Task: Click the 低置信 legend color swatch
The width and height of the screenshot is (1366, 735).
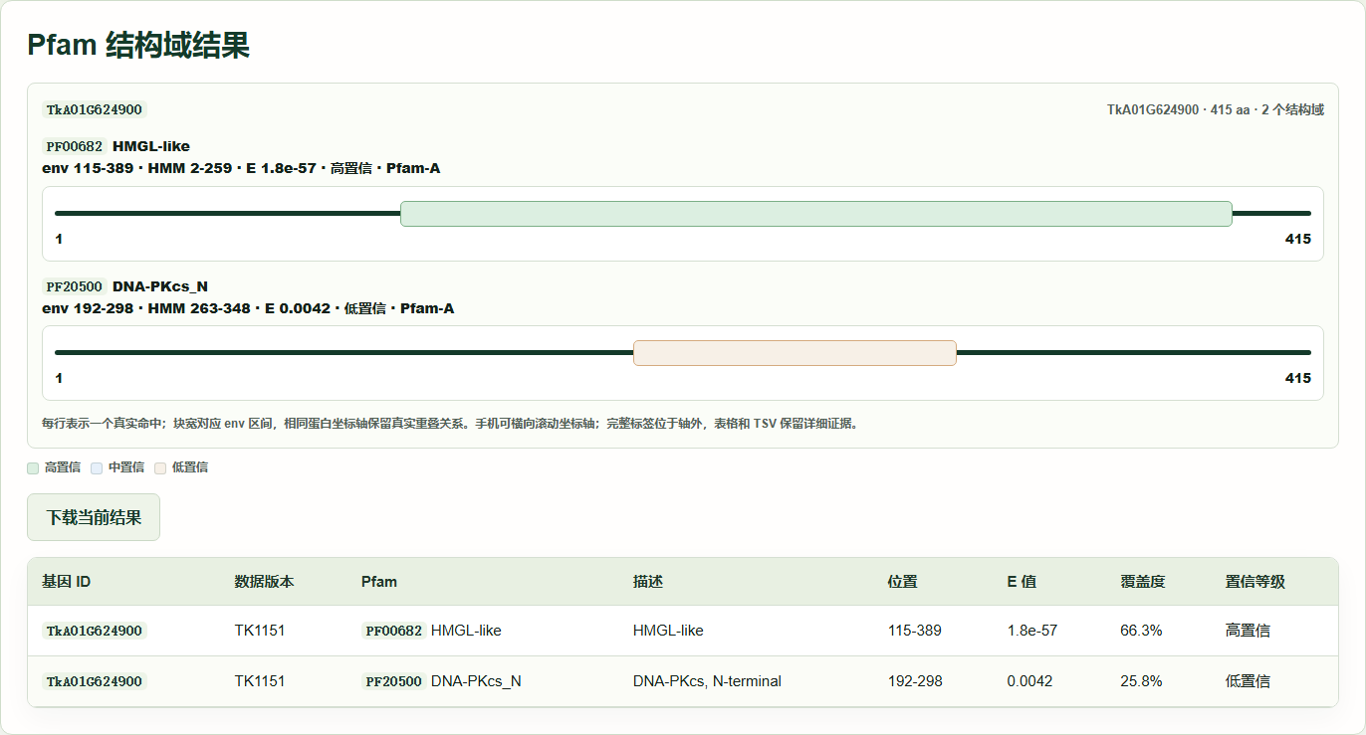Action: [x=160, y=467]
